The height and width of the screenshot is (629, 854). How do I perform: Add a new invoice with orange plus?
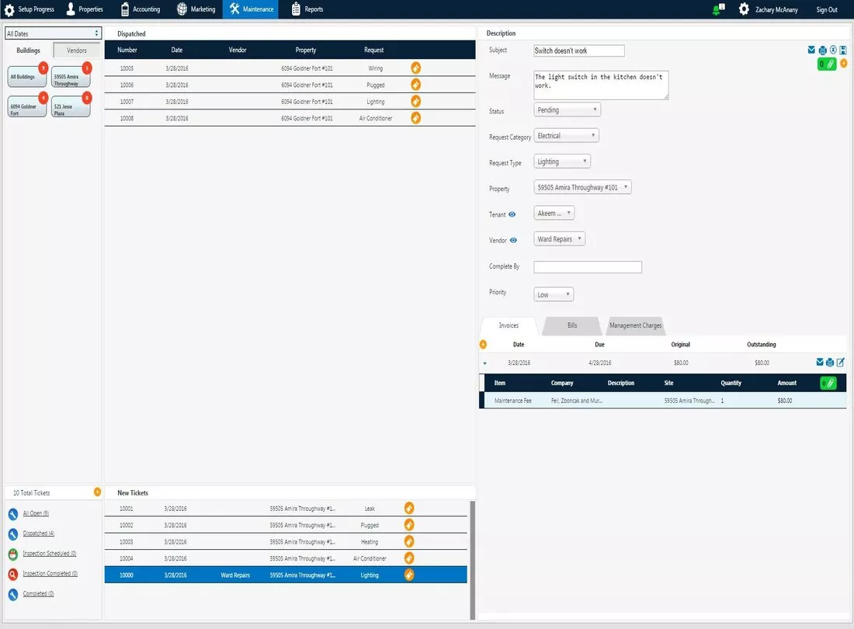click(483, 344)
